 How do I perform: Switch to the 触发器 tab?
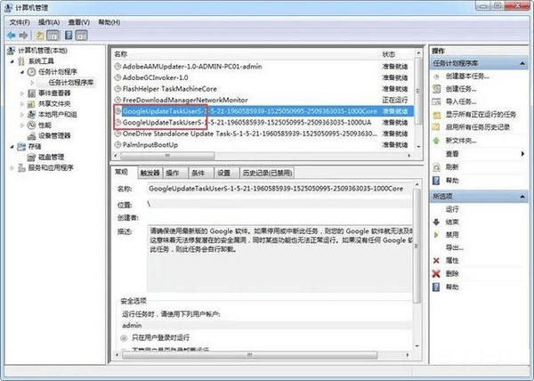[x=149, y=172]
